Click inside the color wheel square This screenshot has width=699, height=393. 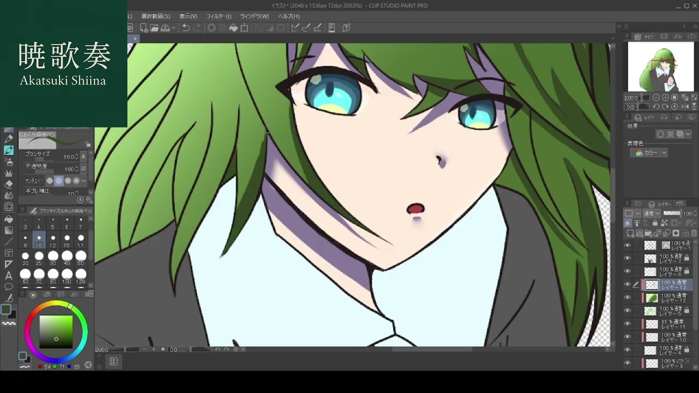56,331
